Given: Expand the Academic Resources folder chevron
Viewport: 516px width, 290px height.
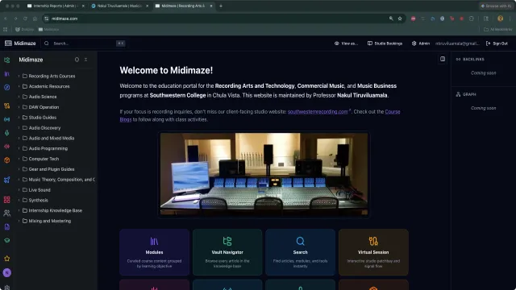Looking at the screenshot, I should coord(19,86).
